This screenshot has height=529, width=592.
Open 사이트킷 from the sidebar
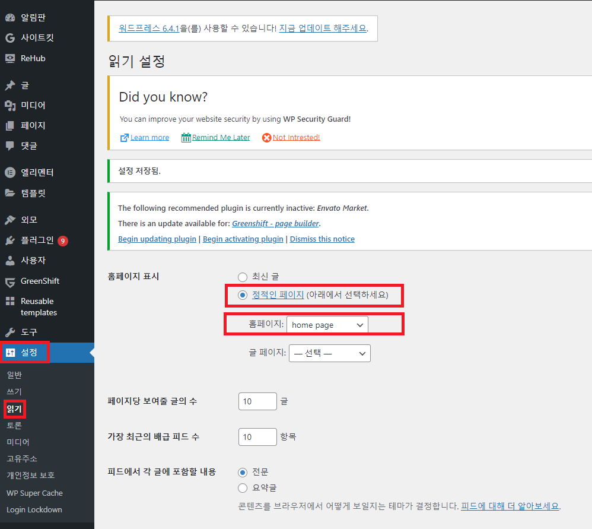click(x=10, y=37)
